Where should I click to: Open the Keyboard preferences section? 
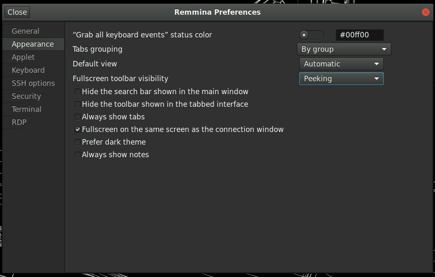(x=28, y=70)
